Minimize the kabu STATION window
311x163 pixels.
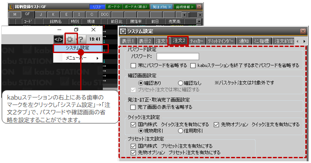click(59, 30)
